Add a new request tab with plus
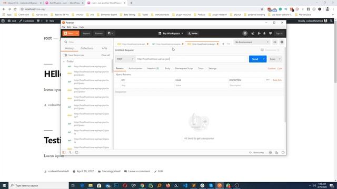 [223, 44]
